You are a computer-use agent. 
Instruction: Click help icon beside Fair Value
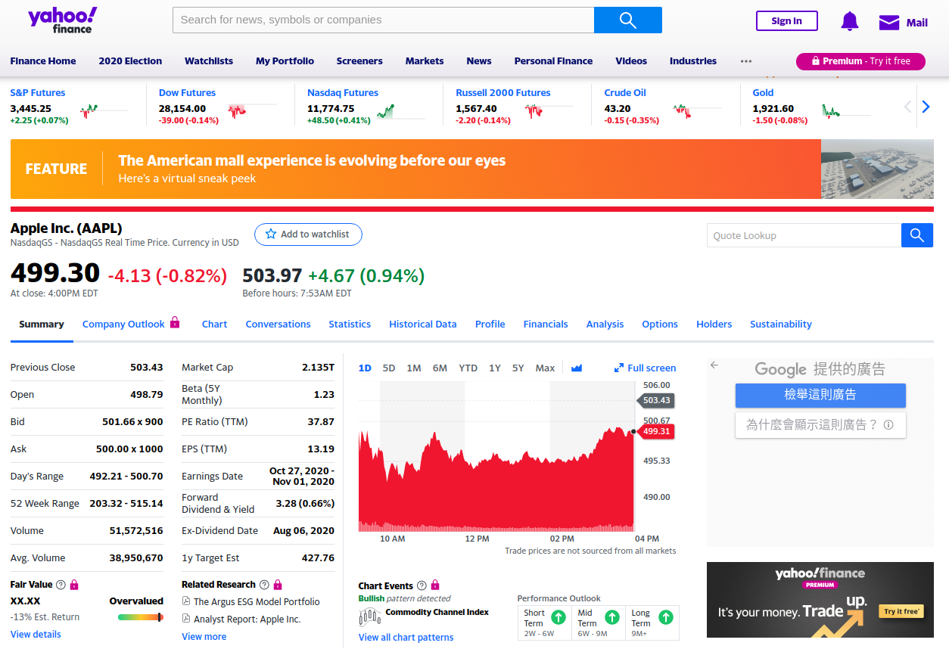pyautogui.click(x=61, y=585)
